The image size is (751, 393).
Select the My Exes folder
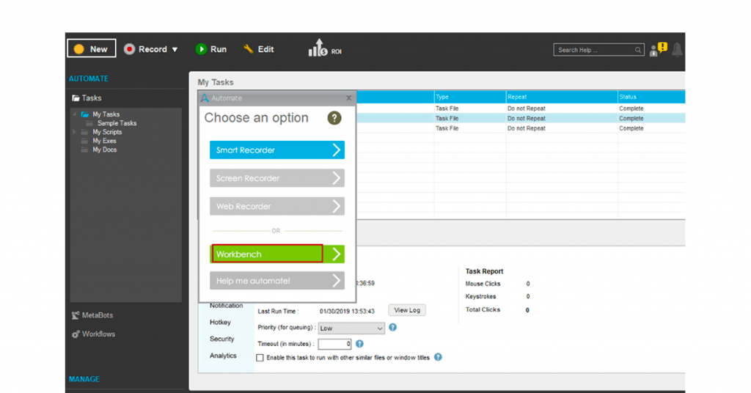[x=104, y=141]
